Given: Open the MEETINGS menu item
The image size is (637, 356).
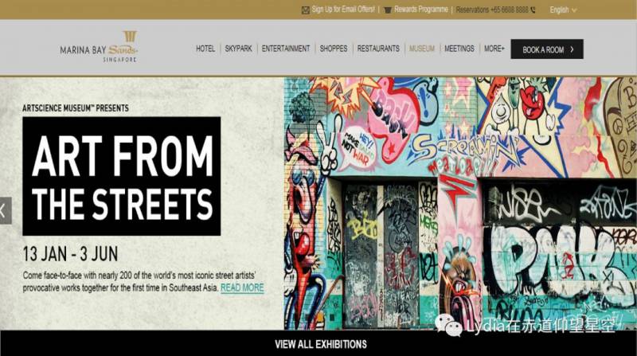Looking at the screenshot, I should click(x=459, y=49).
